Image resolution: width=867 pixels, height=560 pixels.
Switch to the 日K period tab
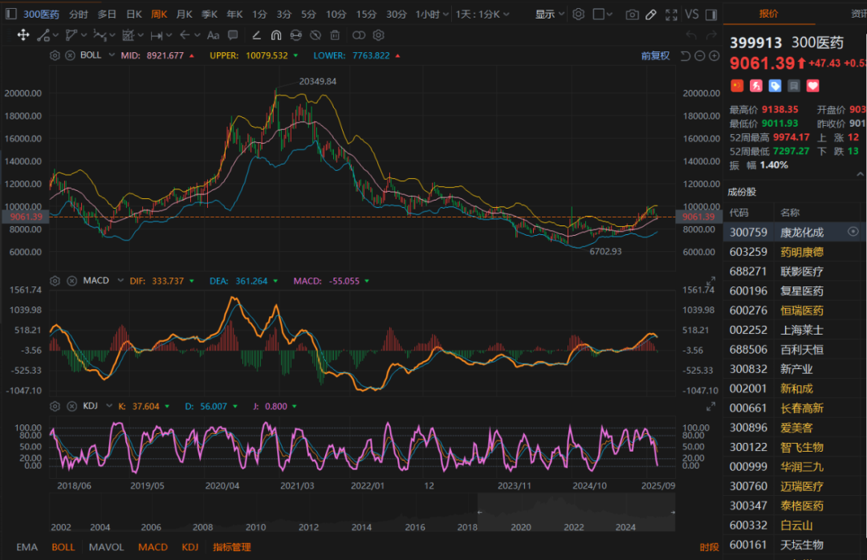(133, 14)
